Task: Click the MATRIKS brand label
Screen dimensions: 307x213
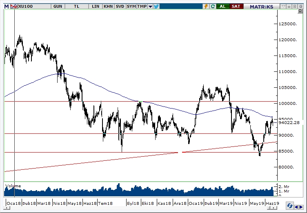Action: [x=261, y=7]
